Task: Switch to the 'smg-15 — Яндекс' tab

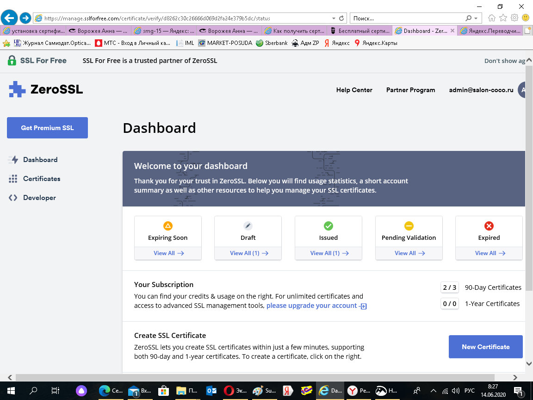Action: [164, 31]
